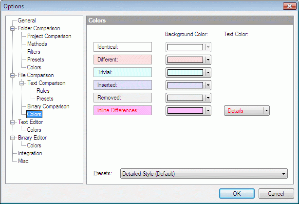Image resolution: width=299 pixels, height=204 pixels.
Task: Open the Misc options page
Action: click(23, 161)
